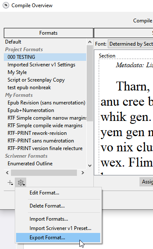Select Imported Scrivener v1 Settings format
Image resolution: width=153 pixels, height=249 pixels.
point(45,65)
